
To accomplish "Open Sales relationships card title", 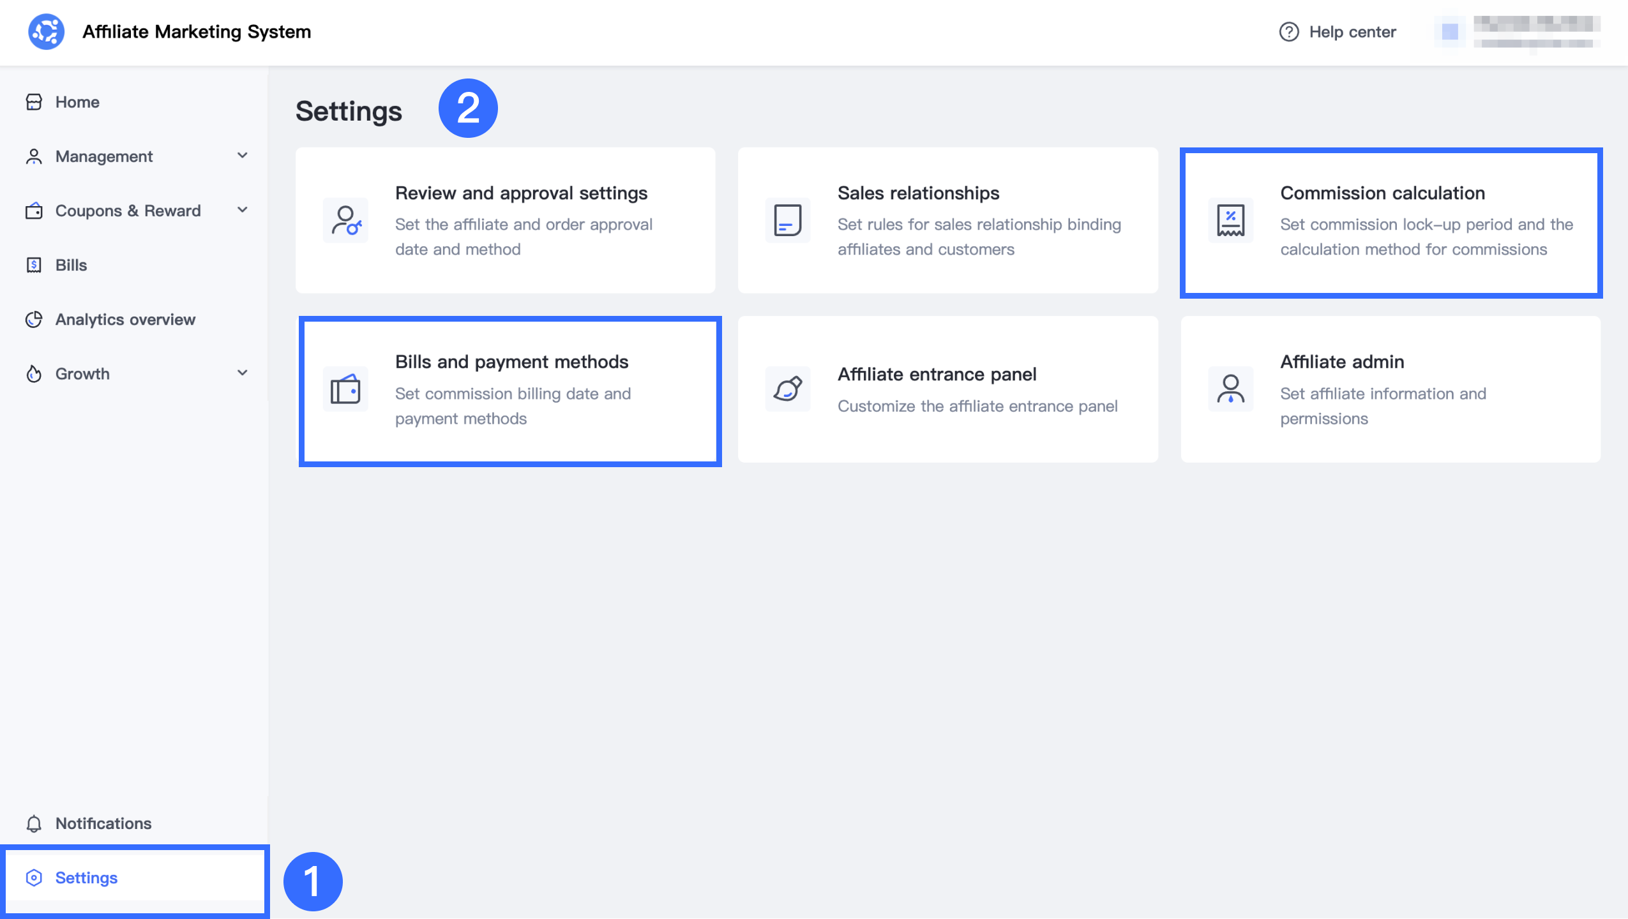I will click(x=918, y=193).
